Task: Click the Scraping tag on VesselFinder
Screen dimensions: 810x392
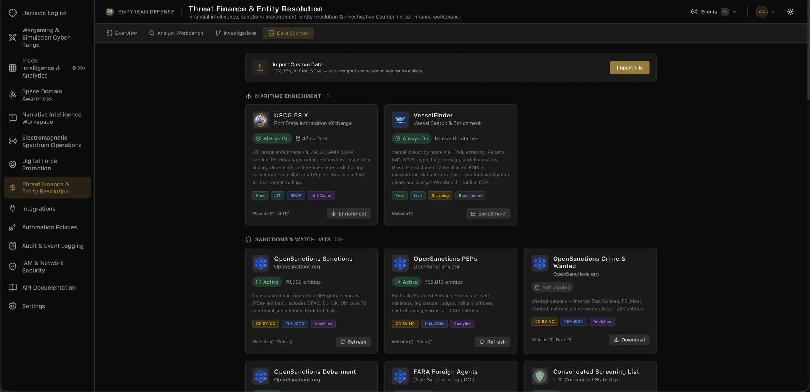Action: pos(440,195)
